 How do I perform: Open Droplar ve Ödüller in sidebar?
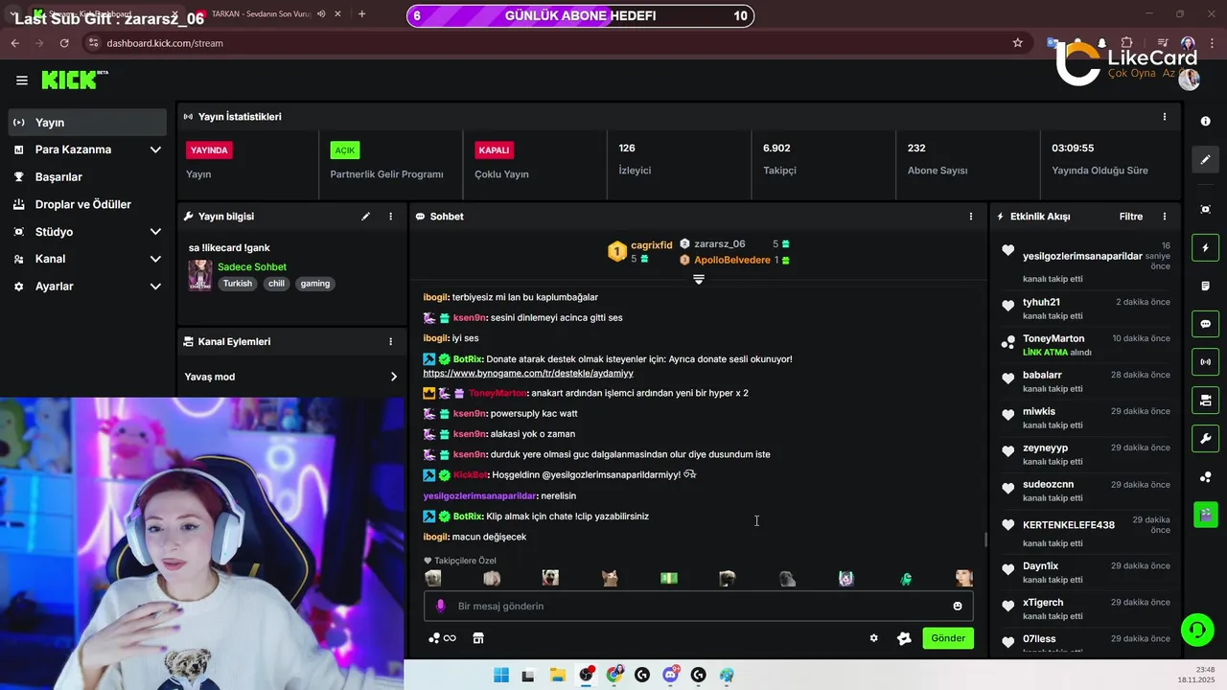pos(87,204)
